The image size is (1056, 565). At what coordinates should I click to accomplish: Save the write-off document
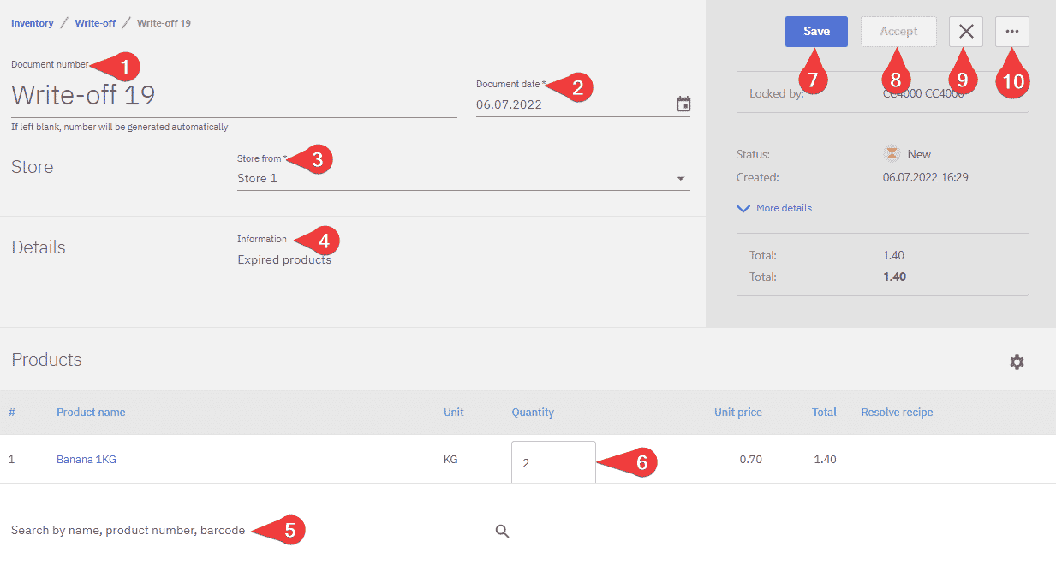tap(816, 32)
